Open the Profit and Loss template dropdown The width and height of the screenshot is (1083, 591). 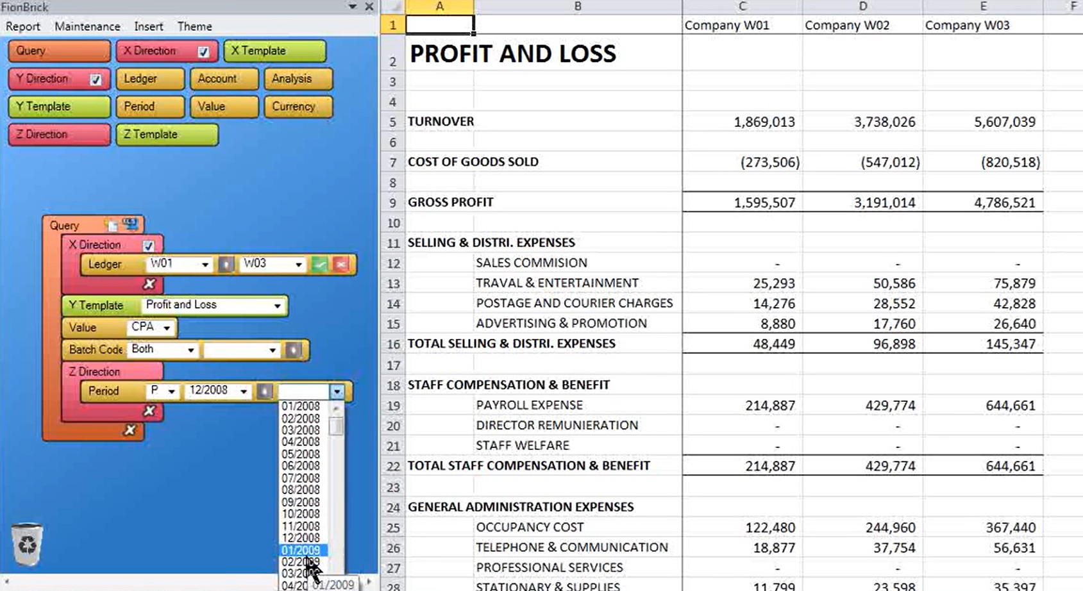click(x=276, y=305)
